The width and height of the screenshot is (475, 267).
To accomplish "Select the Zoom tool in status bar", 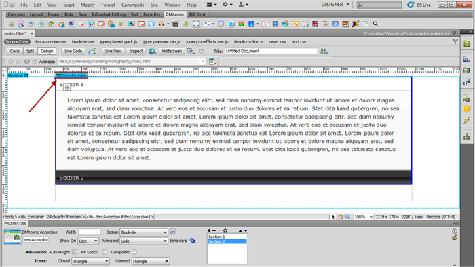I will (347, 217).
